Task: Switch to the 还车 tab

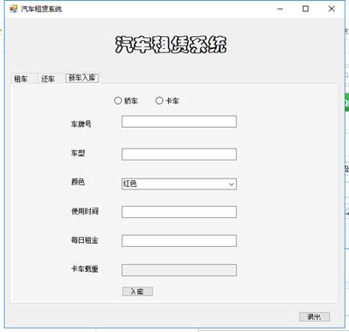Action: pyautogui.click(x=48, y=79)
